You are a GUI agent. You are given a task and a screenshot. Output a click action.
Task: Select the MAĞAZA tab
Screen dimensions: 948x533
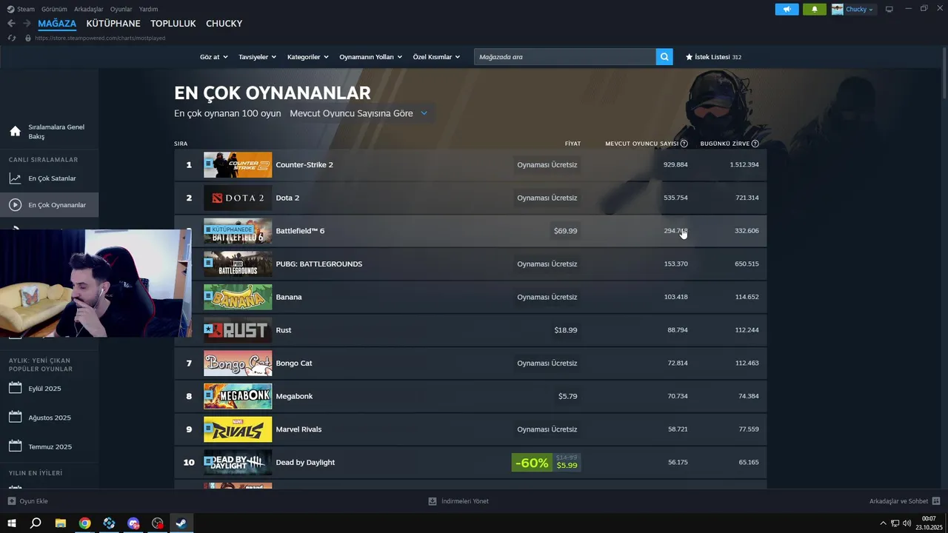point(57,24)
